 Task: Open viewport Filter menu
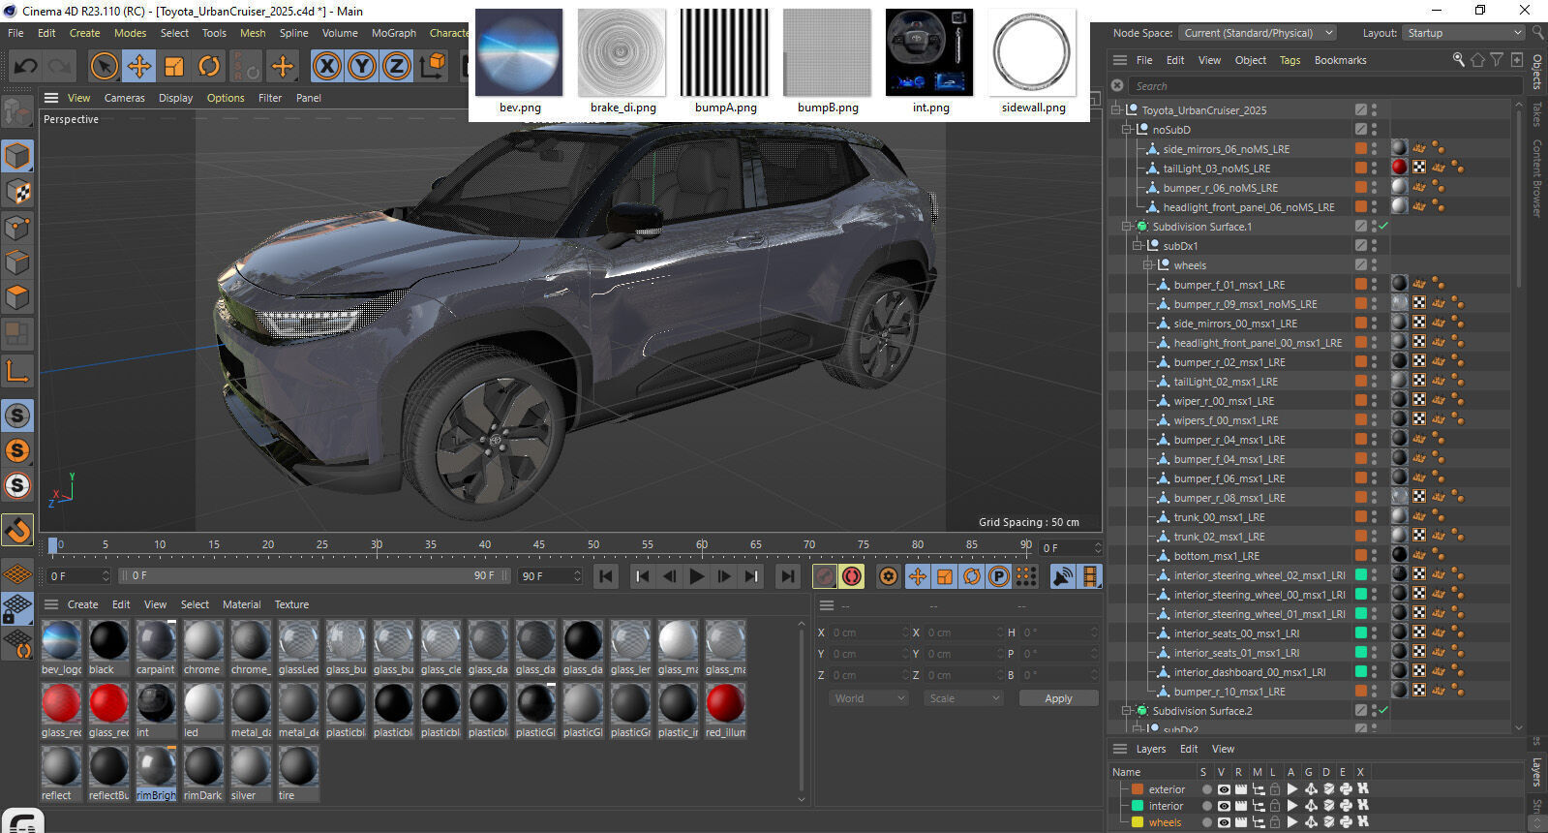click(270, 98)
